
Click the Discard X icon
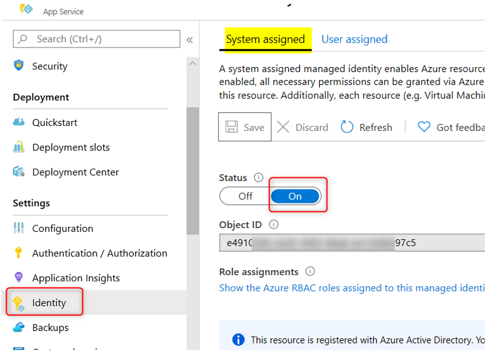click(283, 127)
